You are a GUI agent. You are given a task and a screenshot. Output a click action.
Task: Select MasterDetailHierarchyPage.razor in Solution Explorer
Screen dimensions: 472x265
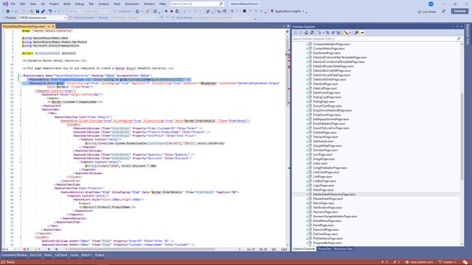334,195
